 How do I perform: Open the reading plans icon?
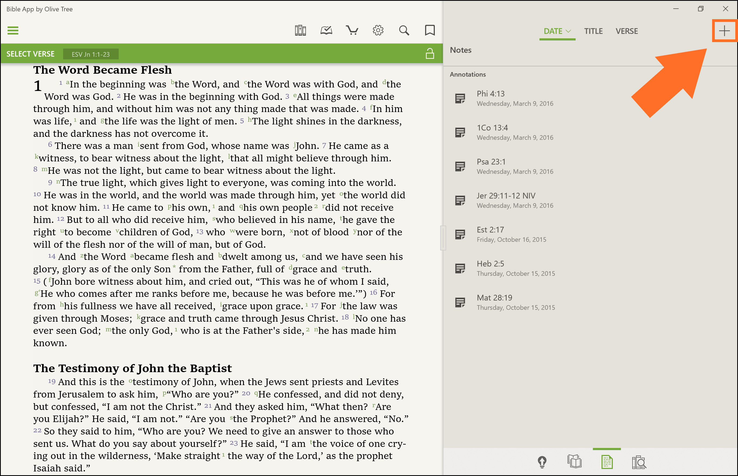pyautogui.click(x=326, y=30)
